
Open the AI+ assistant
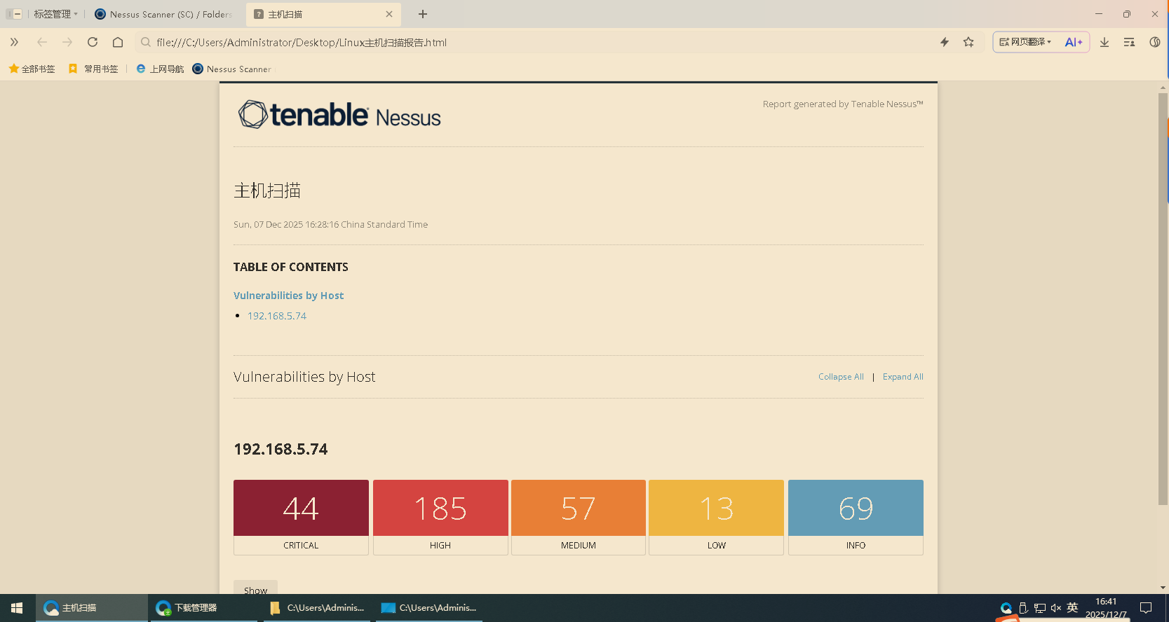[1074, 42]
